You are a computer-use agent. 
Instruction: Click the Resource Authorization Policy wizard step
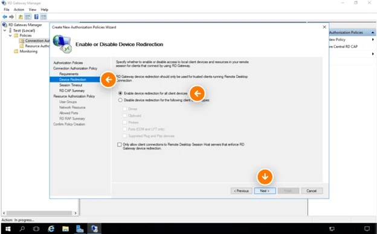[74, 96]
